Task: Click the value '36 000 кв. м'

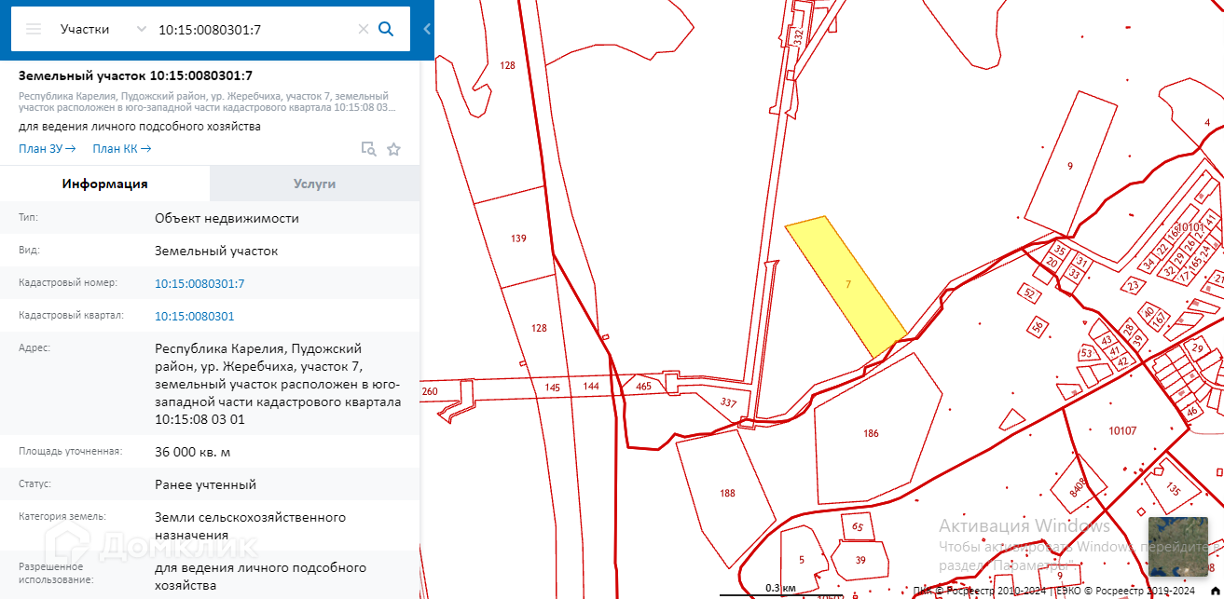Action: pos(193,452)
